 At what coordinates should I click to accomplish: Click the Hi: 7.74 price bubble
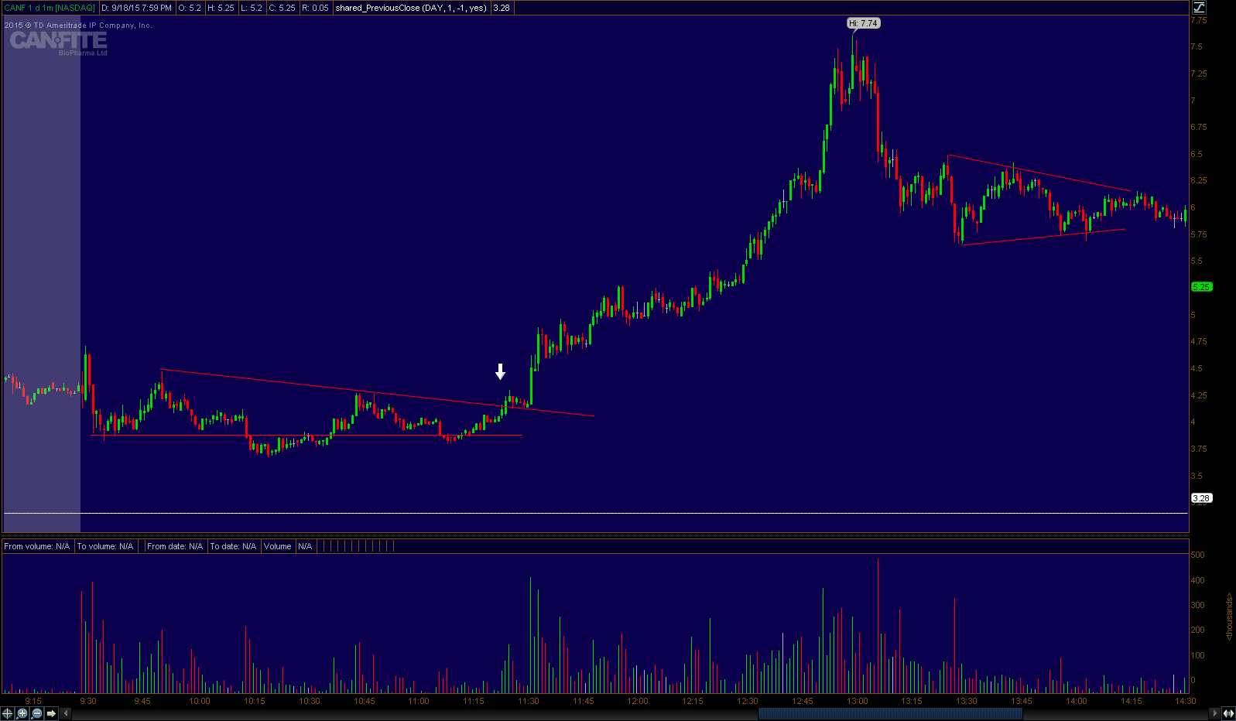(864, 23)
